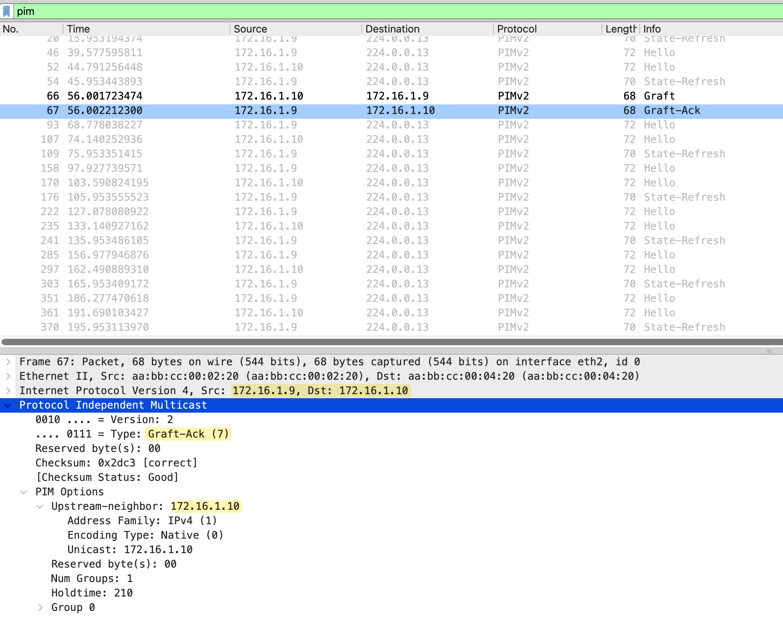This screenshot has height=627, width=783.
Task: Select the Holdtime: 210 field
Action: pyautogui.click(x=92, y=593)
